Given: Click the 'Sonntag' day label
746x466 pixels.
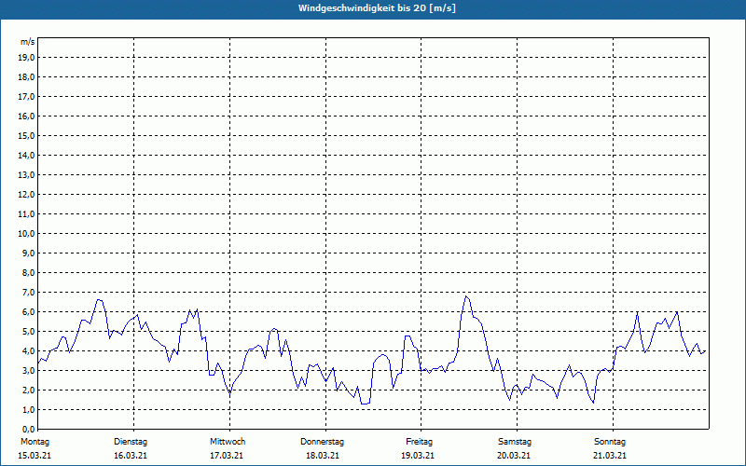Looking at the screenshot, I should click(610, 442).
